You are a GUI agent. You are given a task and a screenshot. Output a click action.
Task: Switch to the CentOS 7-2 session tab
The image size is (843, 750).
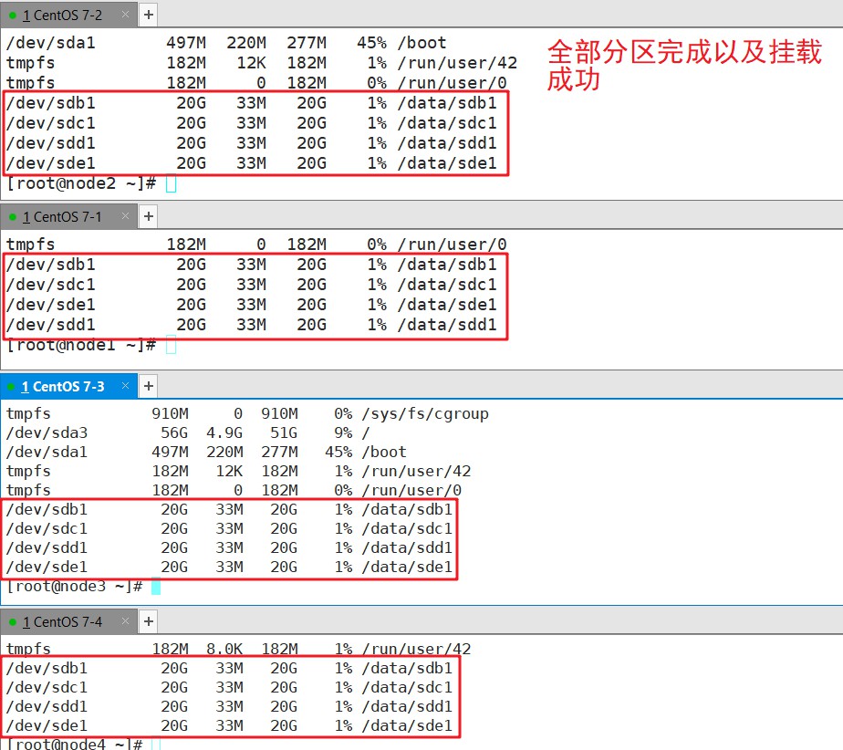pos(68,15)
